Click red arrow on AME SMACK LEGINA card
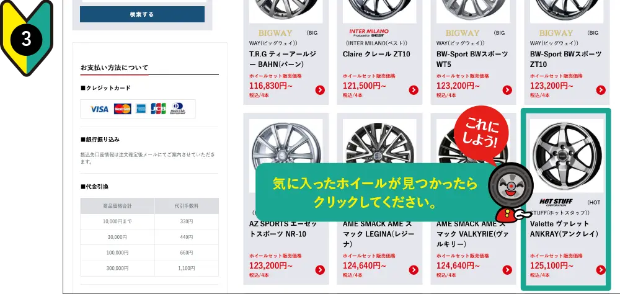The width and height of the screenshot is (620, 294). [x=414, y=270]
